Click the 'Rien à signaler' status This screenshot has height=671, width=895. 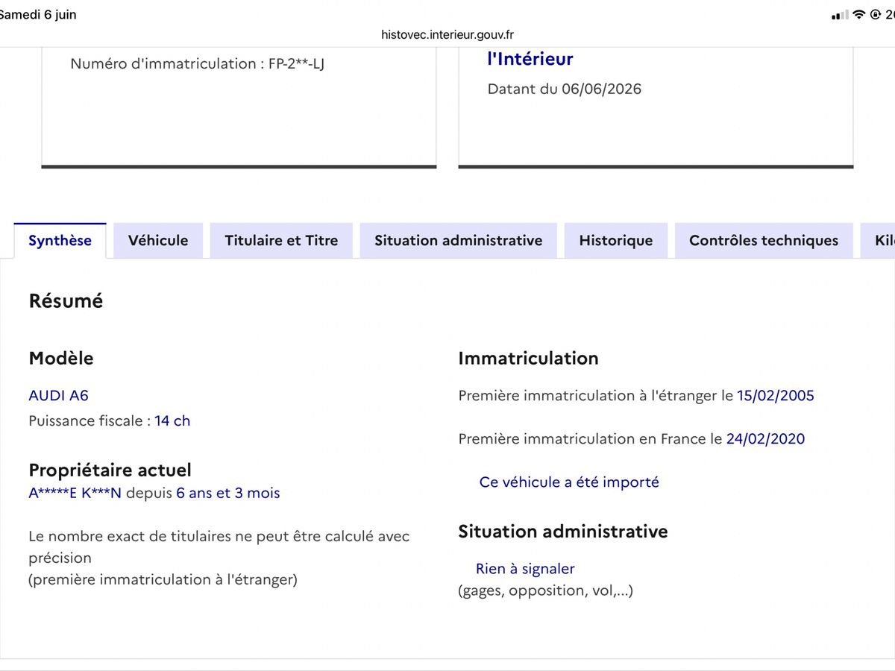point(525,569)
